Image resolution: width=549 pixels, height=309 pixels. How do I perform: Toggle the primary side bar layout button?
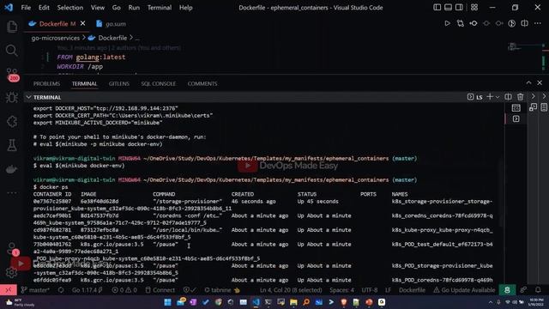point(437,8)
